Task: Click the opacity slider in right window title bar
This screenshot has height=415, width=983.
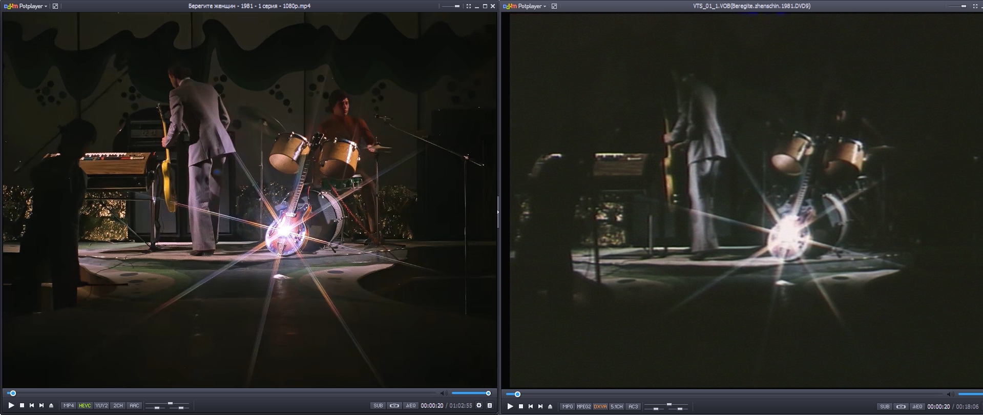Action: (957, 6)
